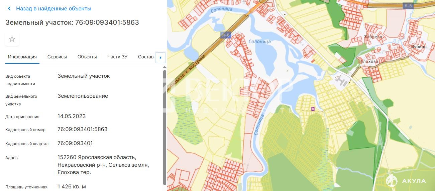Go back via Назад в найденные объекты
This screenshot has height=191, width=435.
click(x=53, y=9)
